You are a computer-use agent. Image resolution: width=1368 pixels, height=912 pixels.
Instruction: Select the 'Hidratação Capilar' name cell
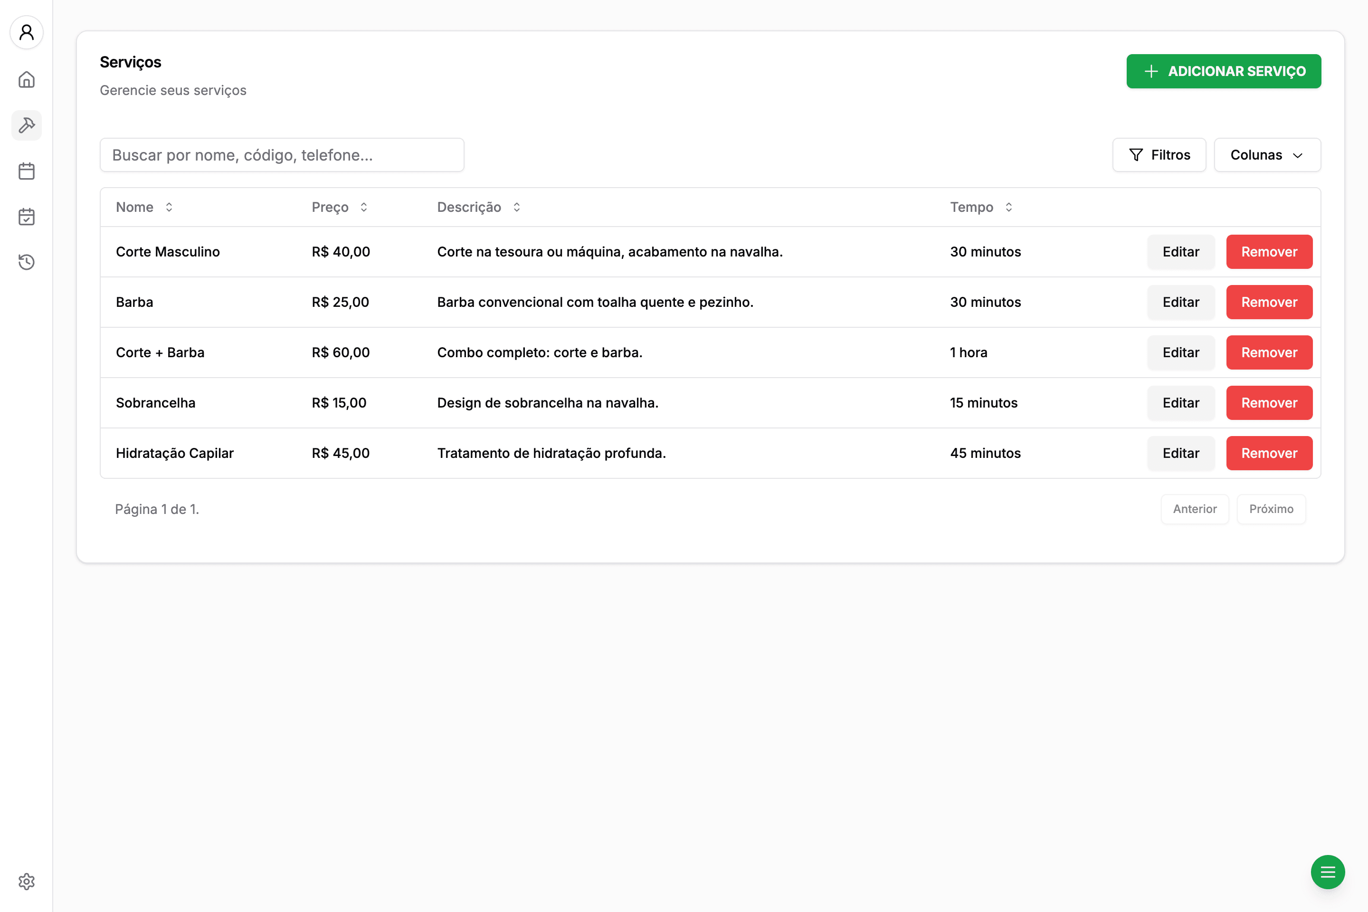[x=174, y=453]
